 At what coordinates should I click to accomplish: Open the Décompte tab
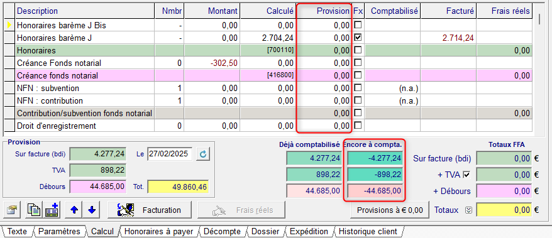(x=222, y=232)
